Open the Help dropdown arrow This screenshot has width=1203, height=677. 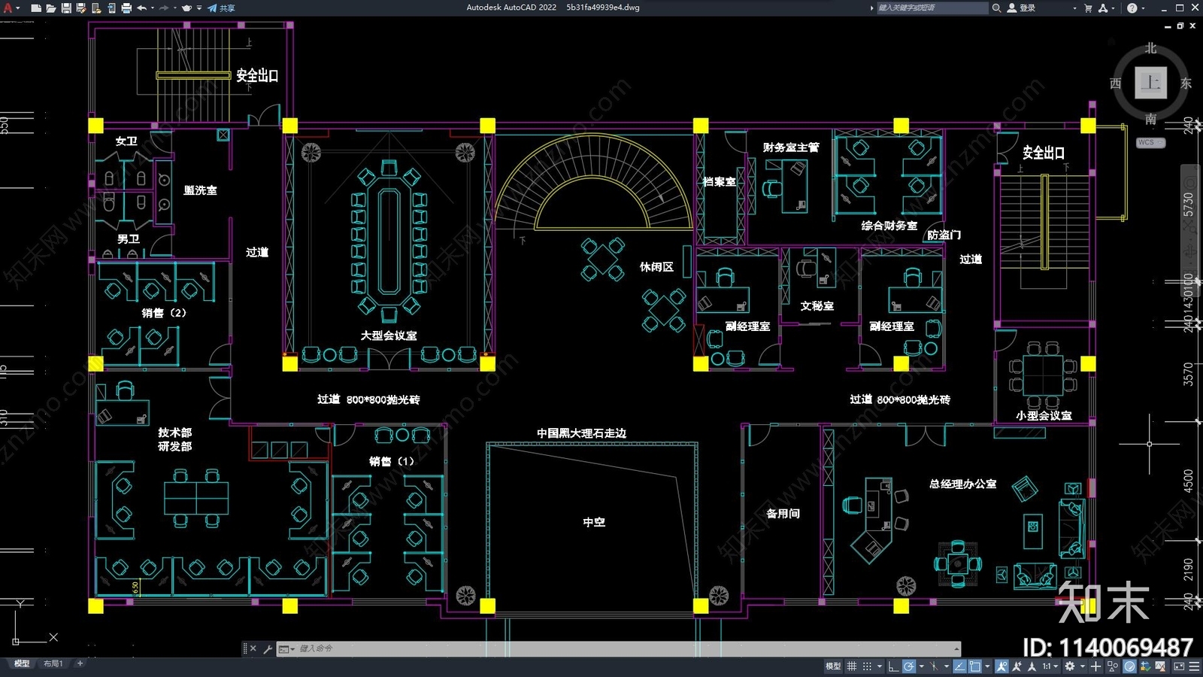(x=1143, y=8)
